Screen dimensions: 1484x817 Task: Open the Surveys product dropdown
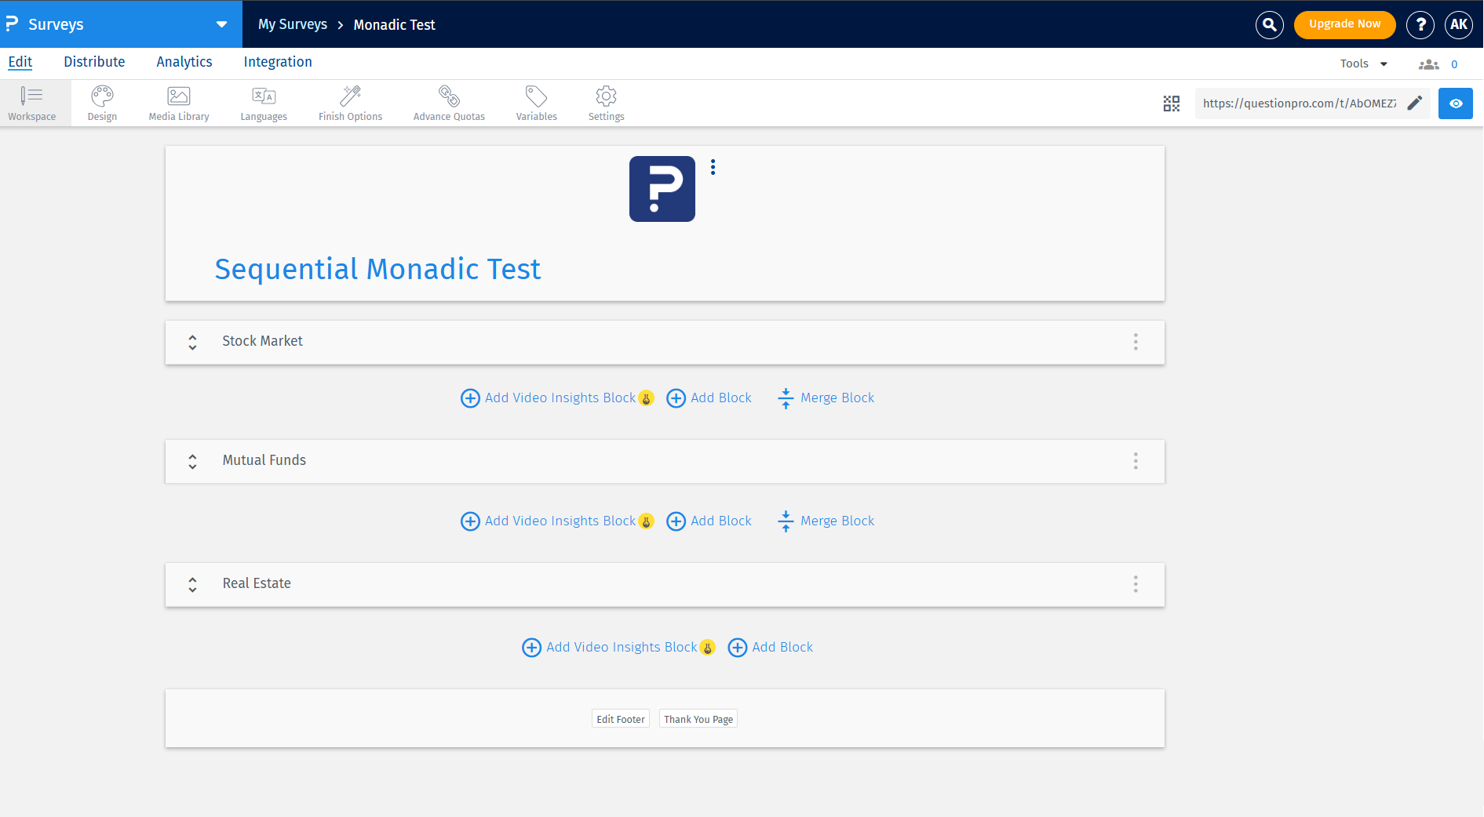point(221,24)
